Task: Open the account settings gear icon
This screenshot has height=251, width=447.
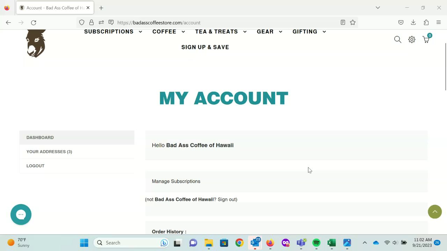Action: coord(412,39)
